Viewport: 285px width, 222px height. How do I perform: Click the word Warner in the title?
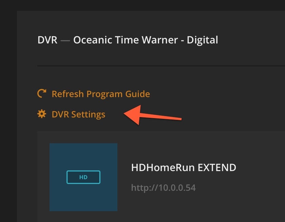[159, 40]
